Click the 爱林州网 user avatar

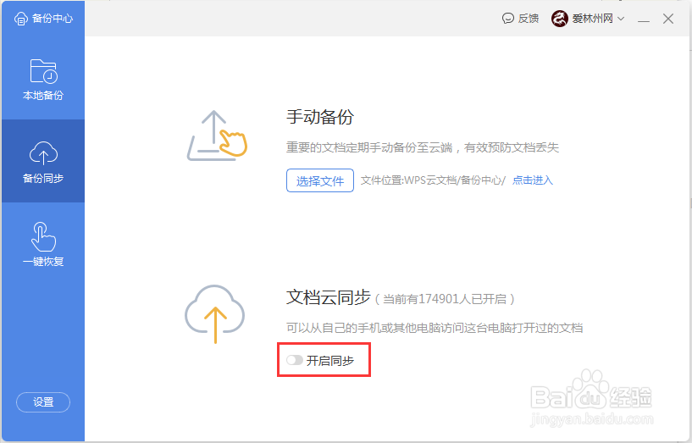pos(559,19)
